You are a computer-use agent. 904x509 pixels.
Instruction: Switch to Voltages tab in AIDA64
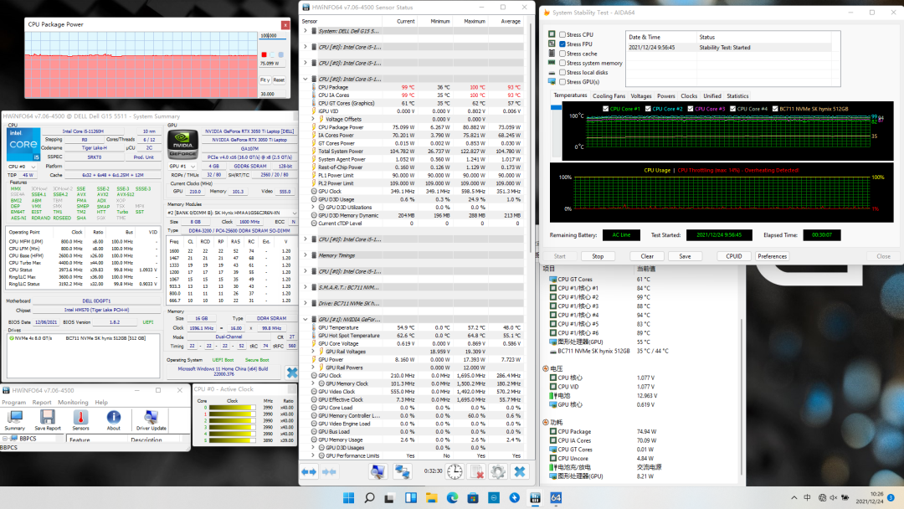click(x=641, y=96)
